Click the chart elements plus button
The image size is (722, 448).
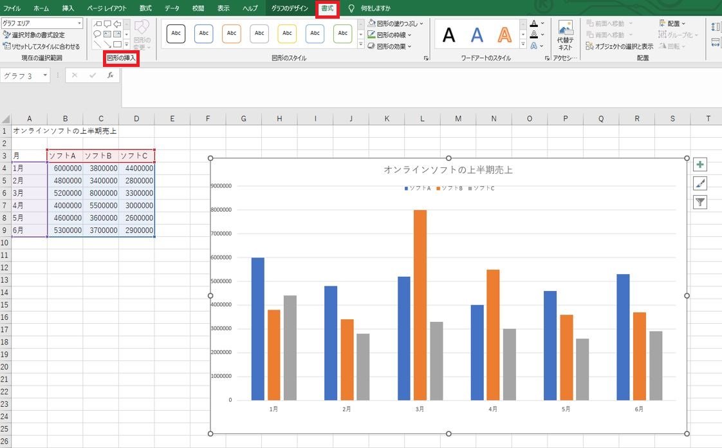coord(700,165)
